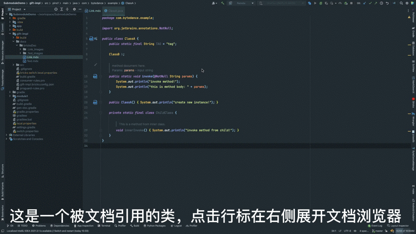Select Test.mdx in project tree
Viewport: 416px width, 234px height.
click(x=32, y=61)
